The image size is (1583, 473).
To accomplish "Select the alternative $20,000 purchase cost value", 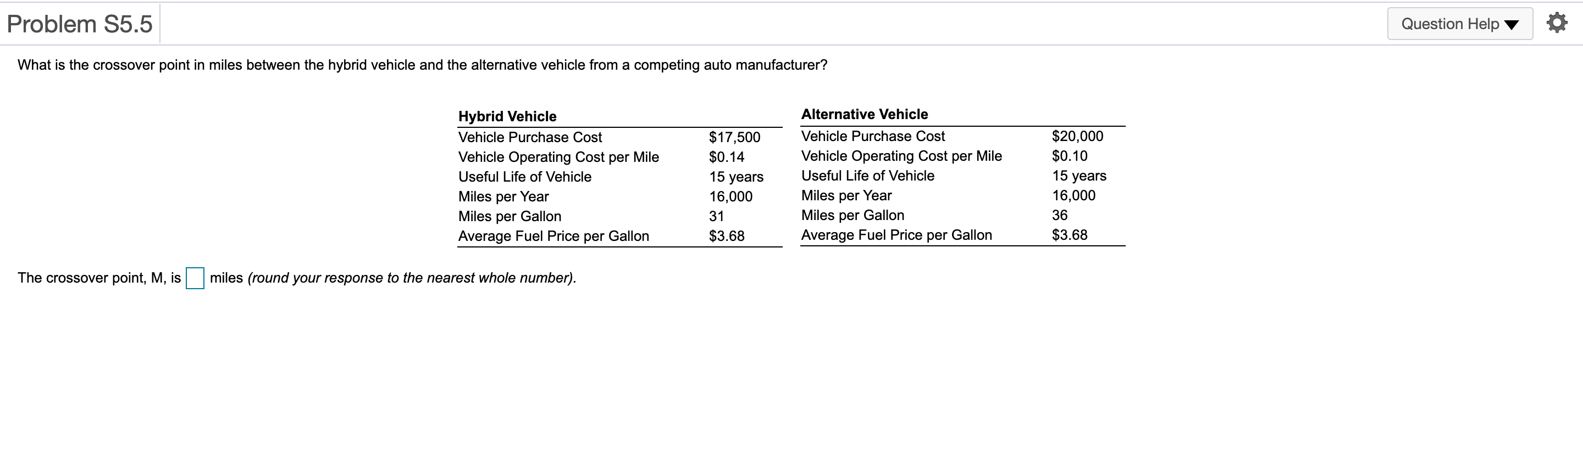I will [1077, 136].
